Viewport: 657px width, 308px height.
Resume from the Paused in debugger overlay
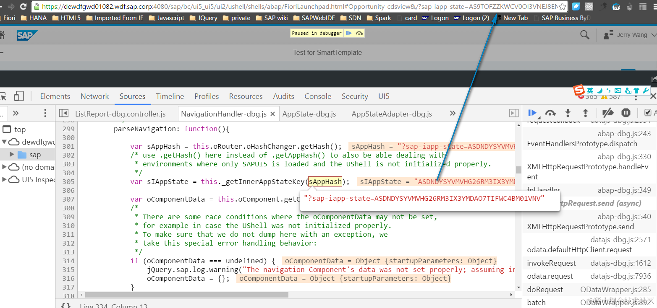(348, 33)
